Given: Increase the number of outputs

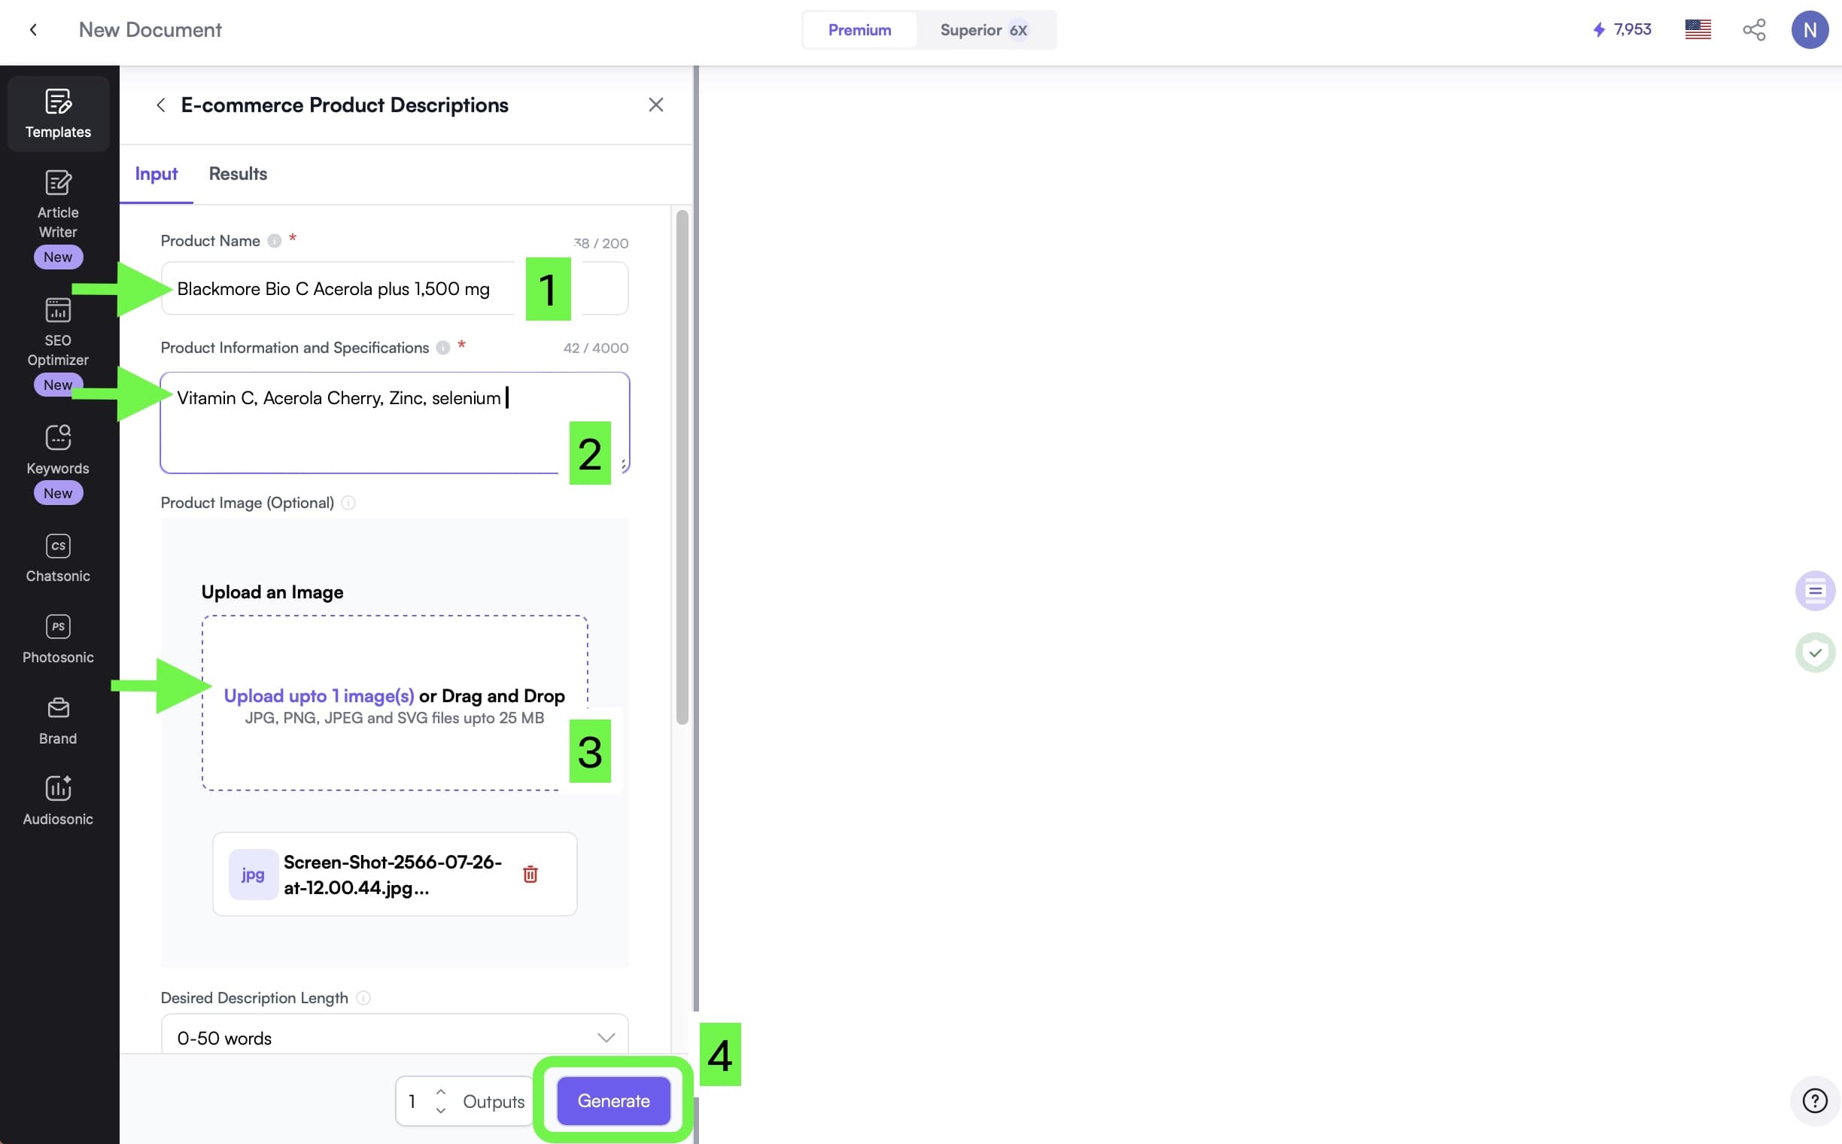Looking at the screenshot, I should [441, 1092].
